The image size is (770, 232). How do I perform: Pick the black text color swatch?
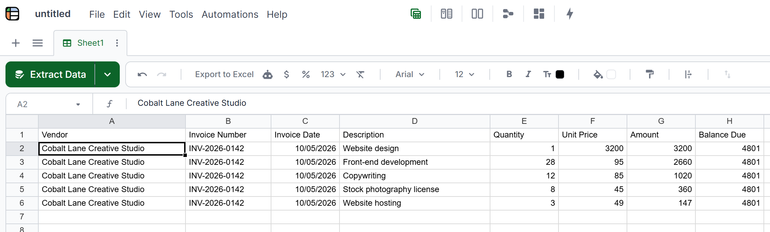click(560, 74)
